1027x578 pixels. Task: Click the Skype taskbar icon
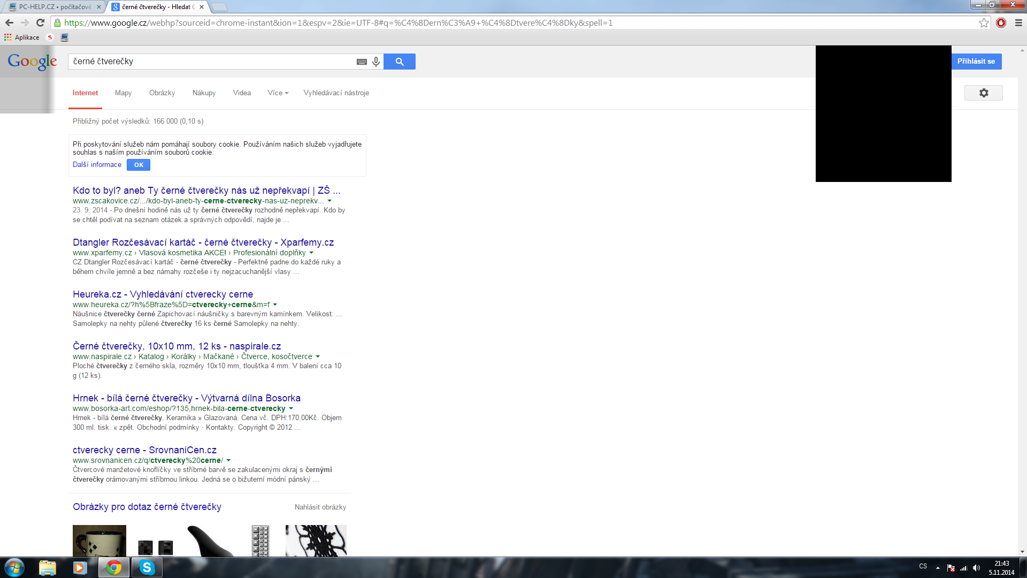click(147, 567)
